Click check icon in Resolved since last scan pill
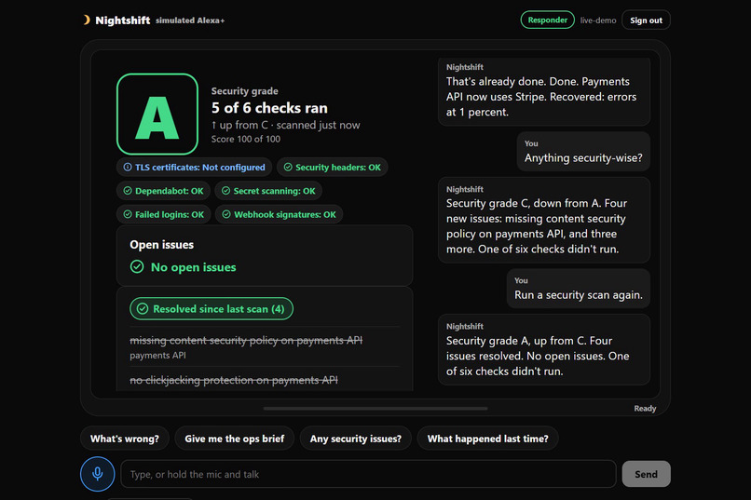 (x=143, y=308)
